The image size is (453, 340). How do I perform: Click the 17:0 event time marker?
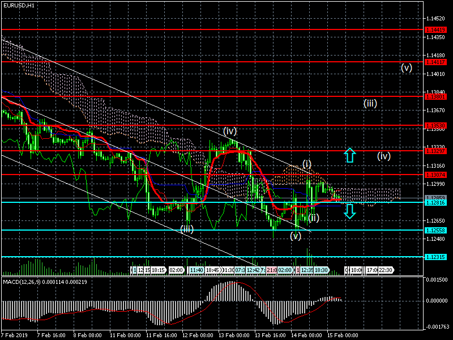pyautogui.click(x=371, y=270)
